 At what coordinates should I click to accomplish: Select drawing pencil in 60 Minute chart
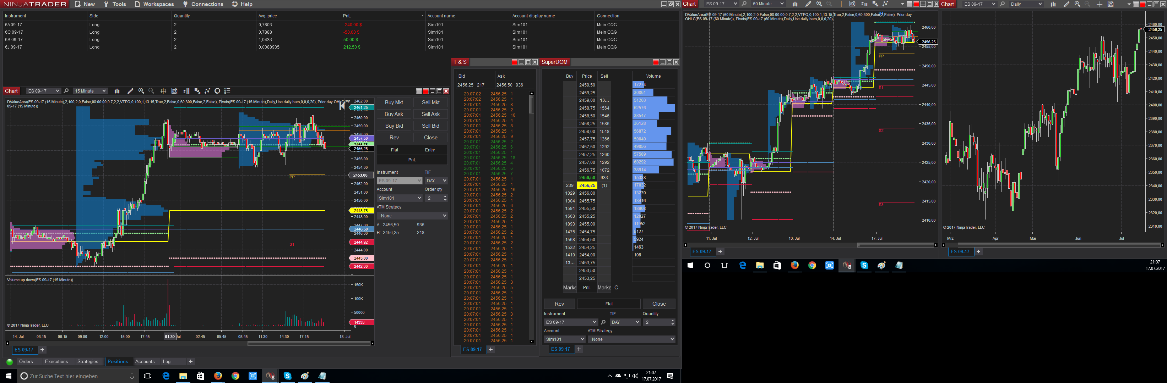tap(808, 4)
